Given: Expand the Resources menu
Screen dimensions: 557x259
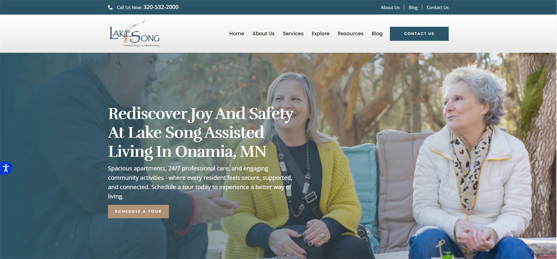Looking at the screenshot, I should coord(350,33).
